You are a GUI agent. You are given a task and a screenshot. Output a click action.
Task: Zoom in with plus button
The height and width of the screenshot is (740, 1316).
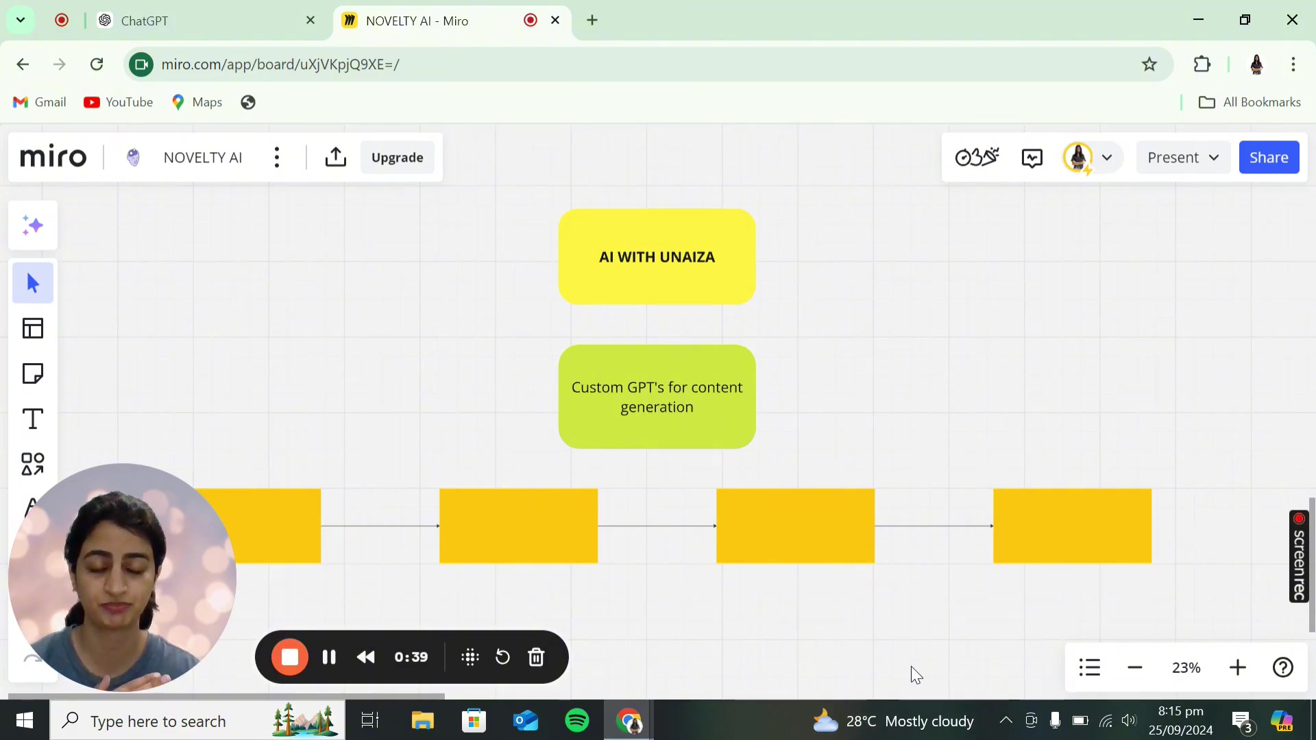(x=1238, y=667)
